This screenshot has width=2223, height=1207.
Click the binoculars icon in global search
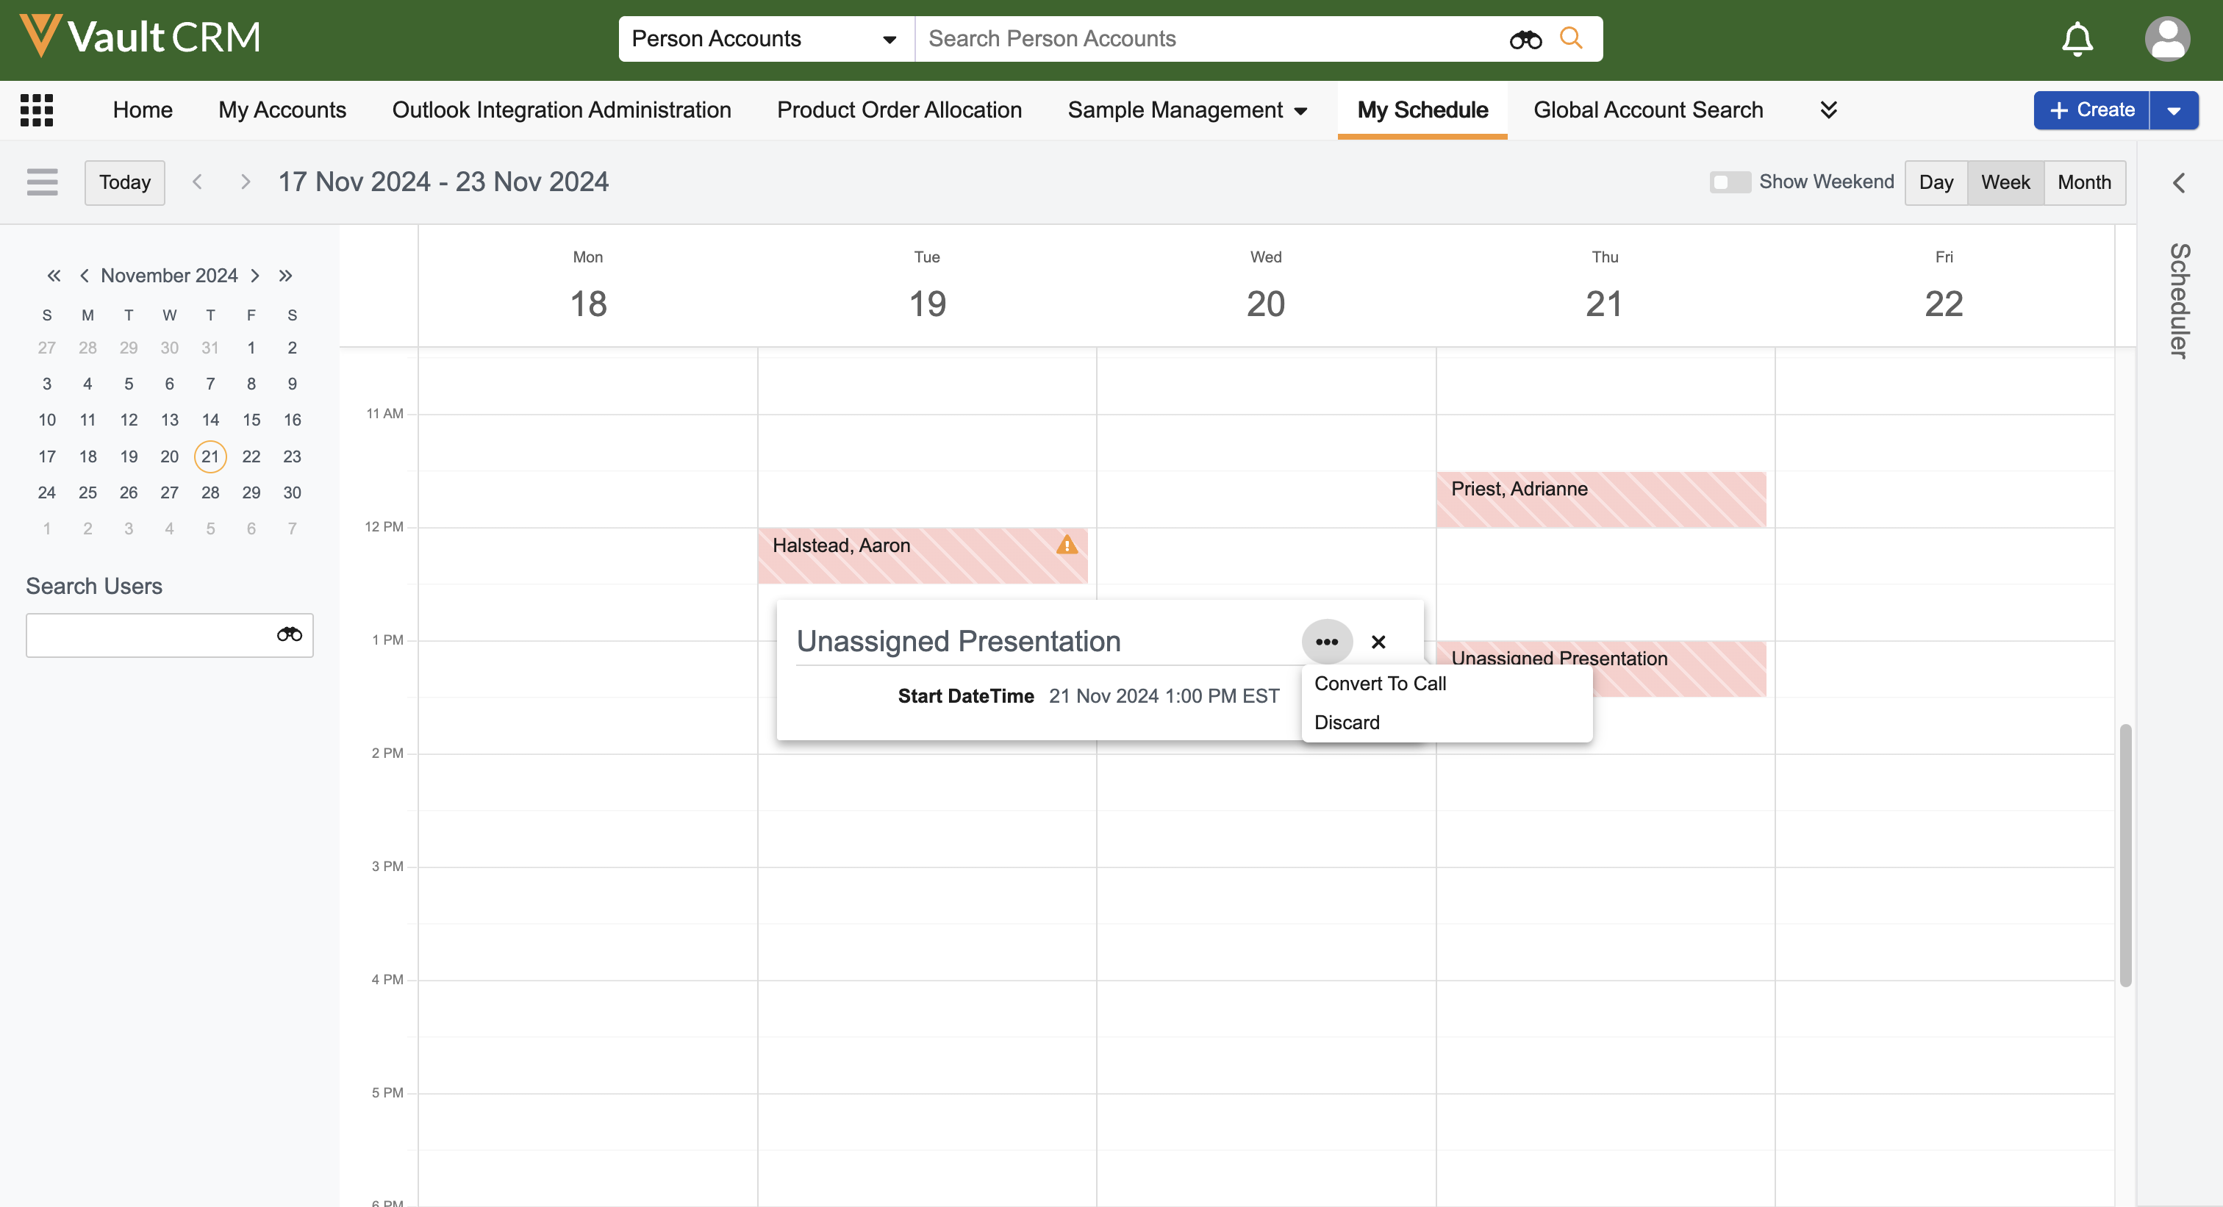click(x=1525, y=39)
